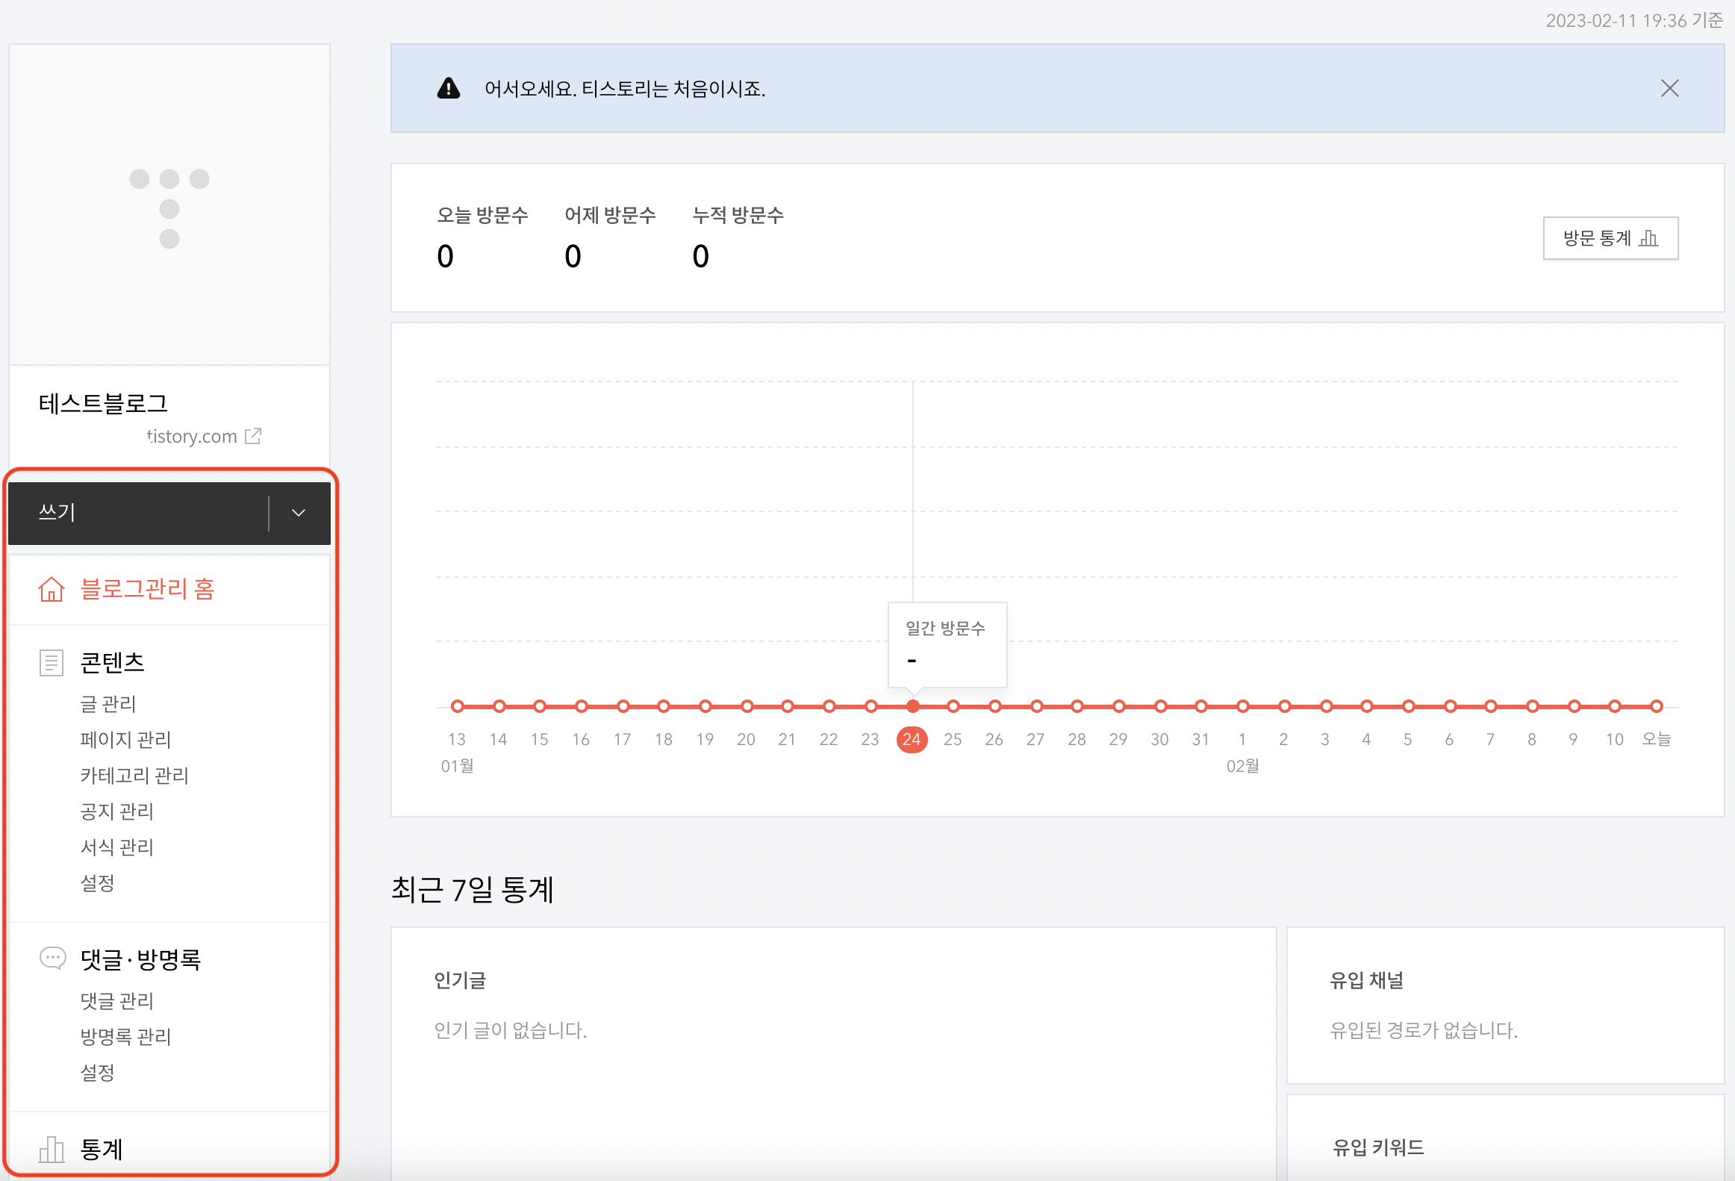Click the 유입 키워드 panel title

point(1378,1147)
